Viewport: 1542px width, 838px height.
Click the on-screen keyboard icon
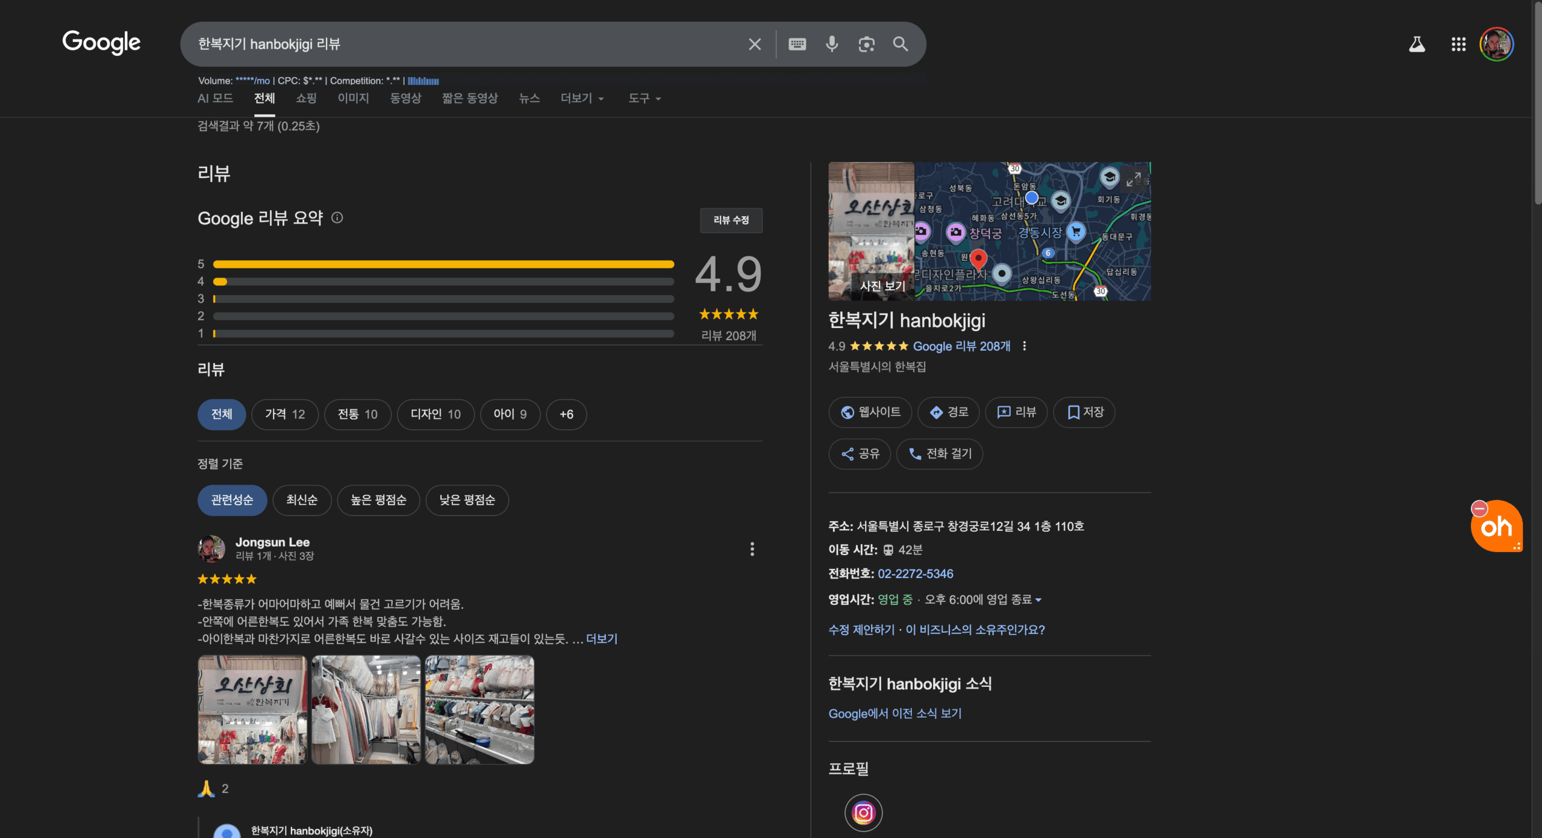(797, 44)
